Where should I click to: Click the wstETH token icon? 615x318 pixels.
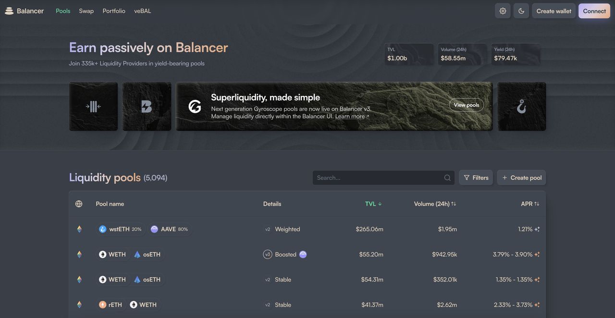coord(103,229)
